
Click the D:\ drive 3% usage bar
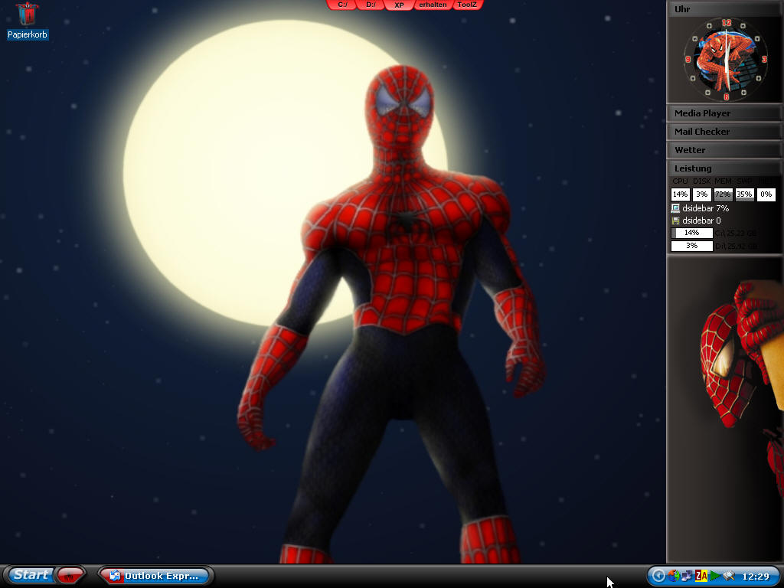(692, 246)
